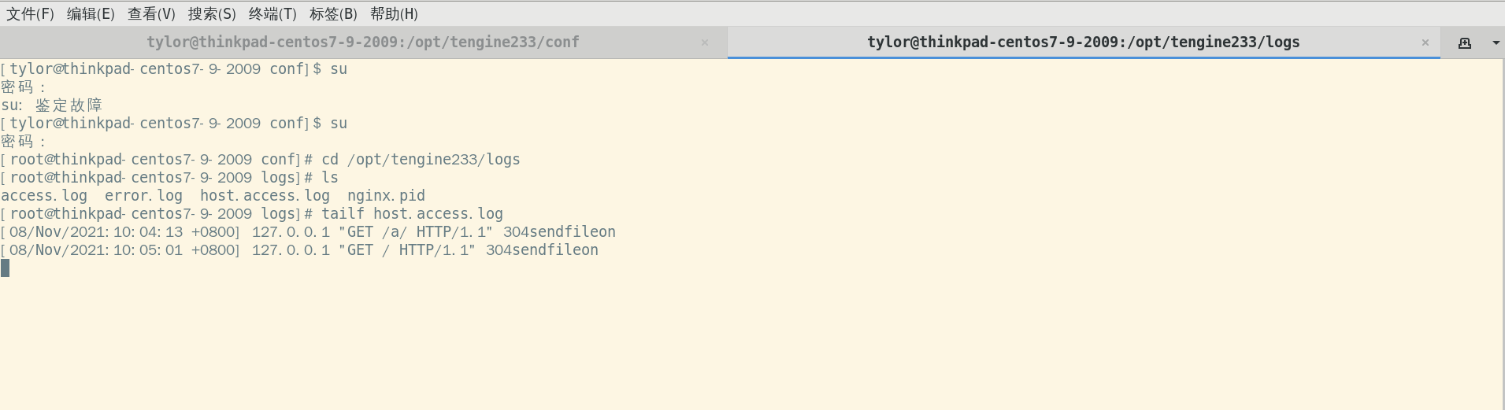Open the 帮助(H) menu
The width and height of the screenshot is (1505, 410).
pos(394,14)
